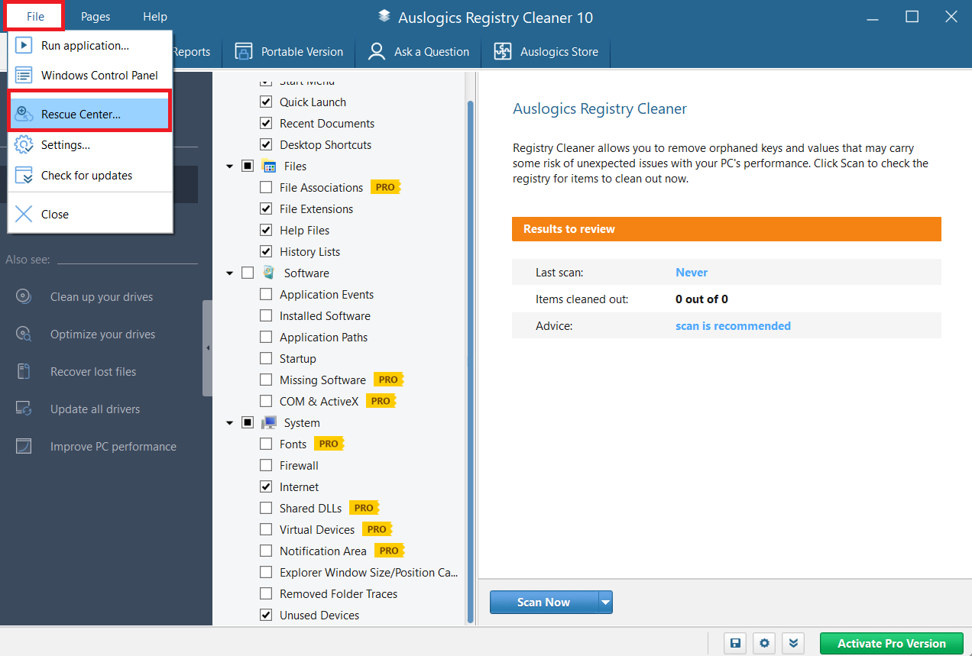Uncheck the Internet checkbox
Viewport: 972px width, 656px height.
click(266, 487)
